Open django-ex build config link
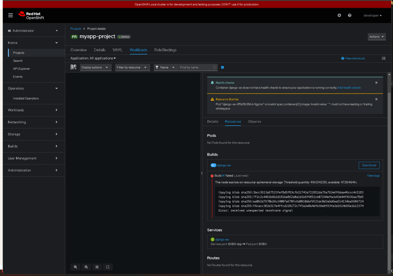Image resolution: width=393 pixels, height=276 pixels. 224,166
